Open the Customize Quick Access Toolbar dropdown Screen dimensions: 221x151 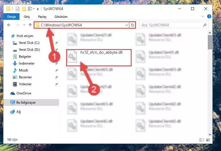(38, 9)
